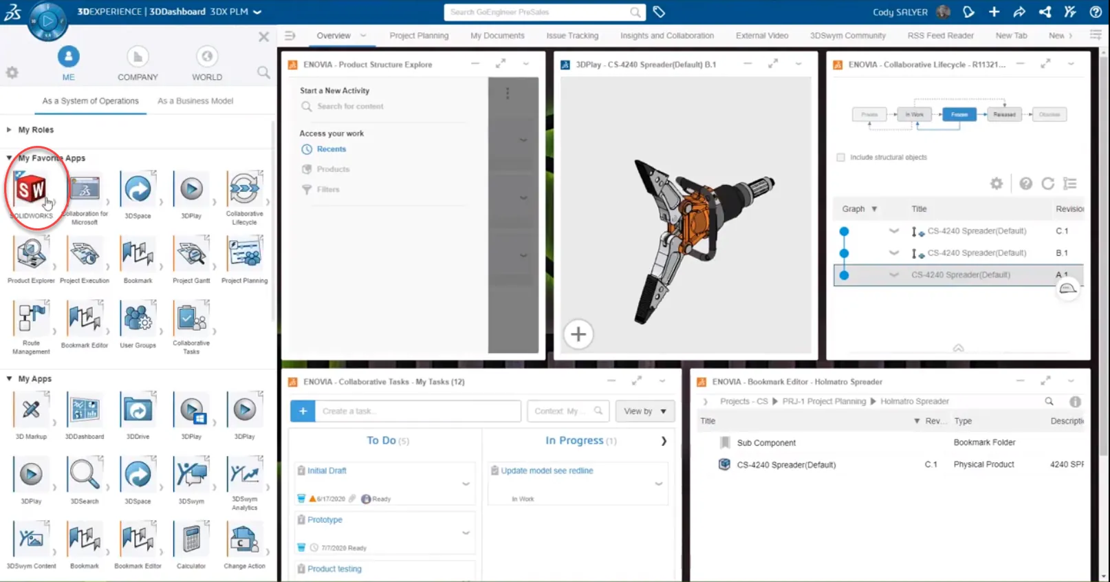
Task: Expand My Roles section
Action: (x=9, y=129)
